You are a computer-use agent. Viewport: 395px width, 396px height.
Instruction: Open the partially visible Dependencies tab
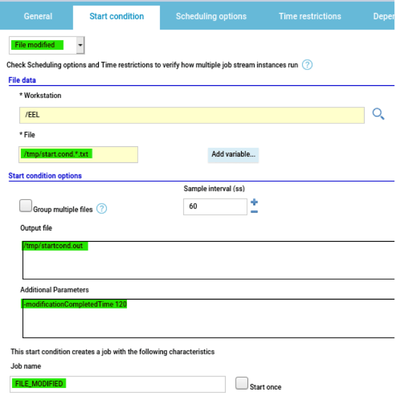(x=383, y=16)
